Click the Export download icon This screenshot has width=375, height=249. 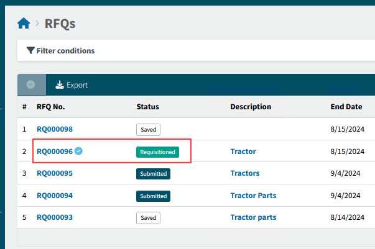[60, 84]
